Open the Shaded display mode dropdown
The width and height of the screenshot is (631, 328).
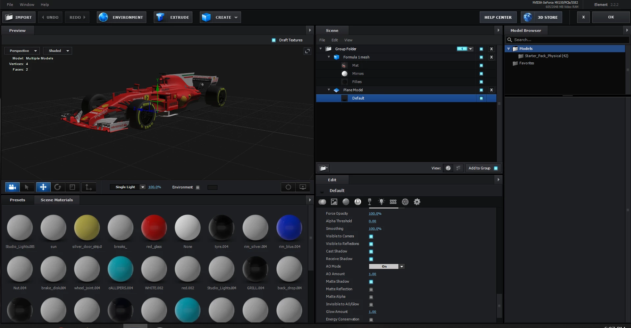tap(58, 51)
